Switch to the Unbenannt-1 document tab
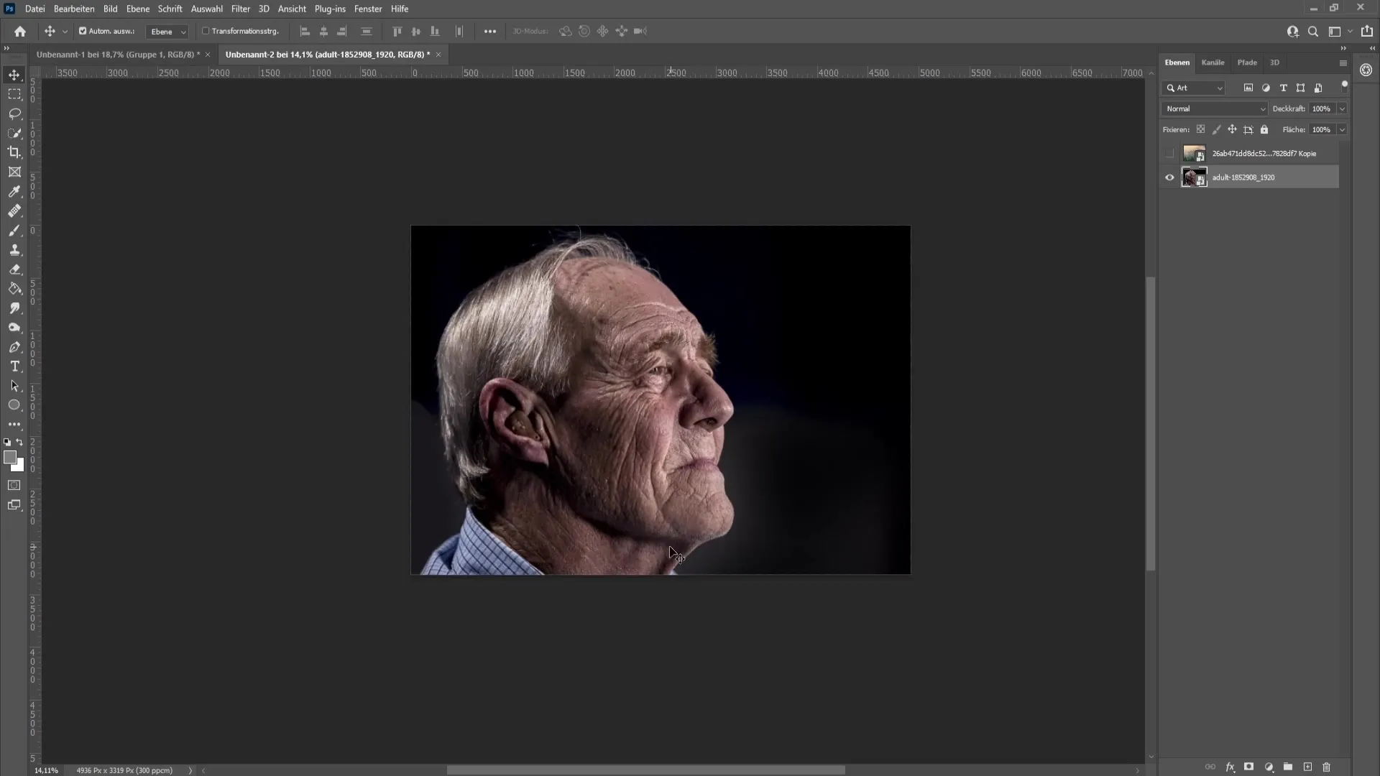Viewport: 1380px width, 776px height. (118, 55)
